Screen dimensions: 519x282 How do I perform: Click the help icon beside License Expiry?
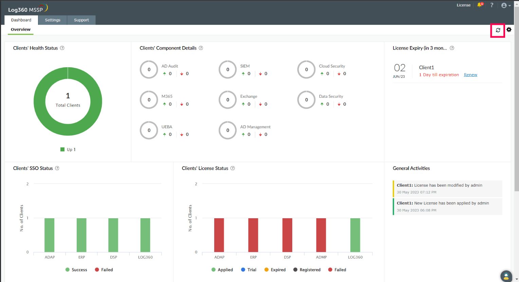point(452,48)
